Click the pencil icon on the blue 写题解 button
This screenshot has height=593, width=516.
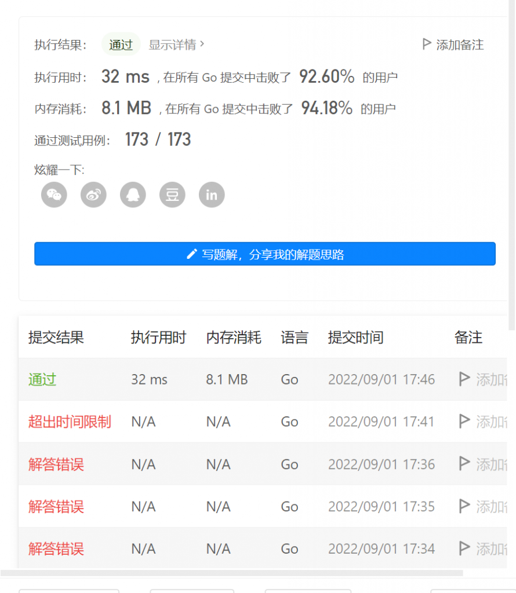tap(192, 253)
